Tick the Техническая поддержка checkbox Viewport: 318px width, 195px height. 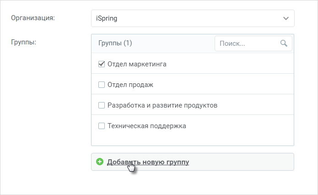(x=102, y=126)
